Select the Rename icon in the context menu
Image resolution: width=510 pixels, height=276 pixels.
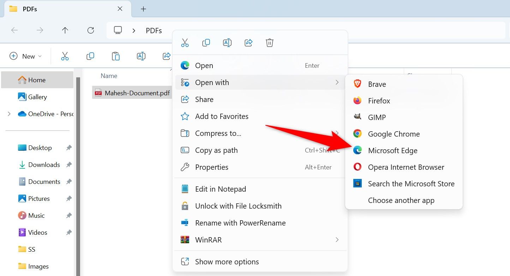(227, 42)
